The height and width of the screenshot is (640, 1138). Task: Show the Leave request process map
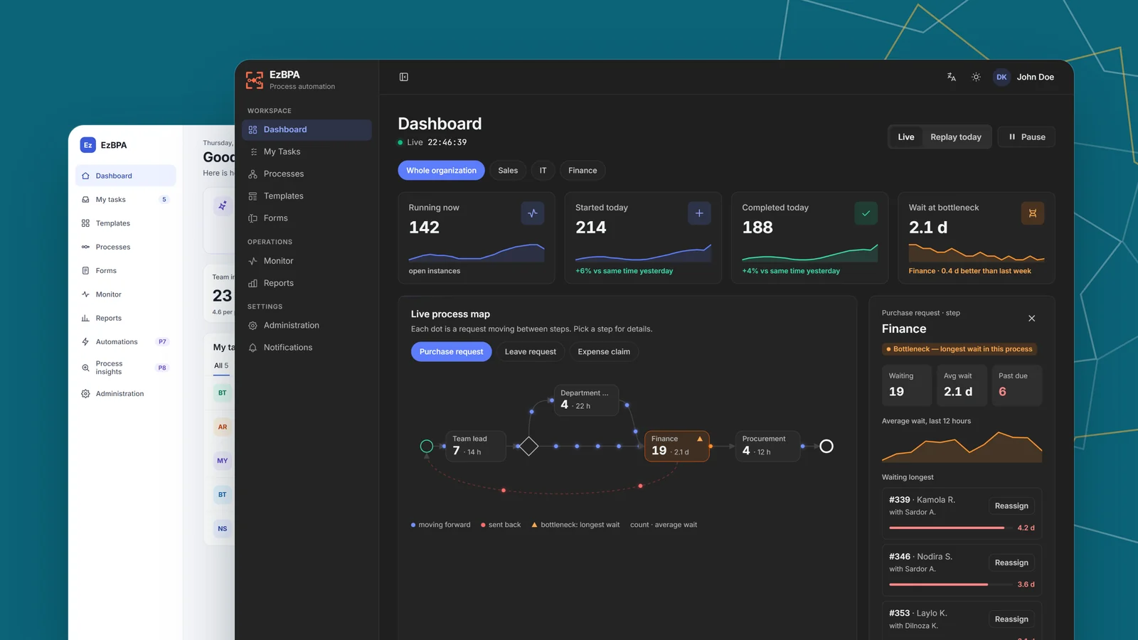click(x=531, y=352)
